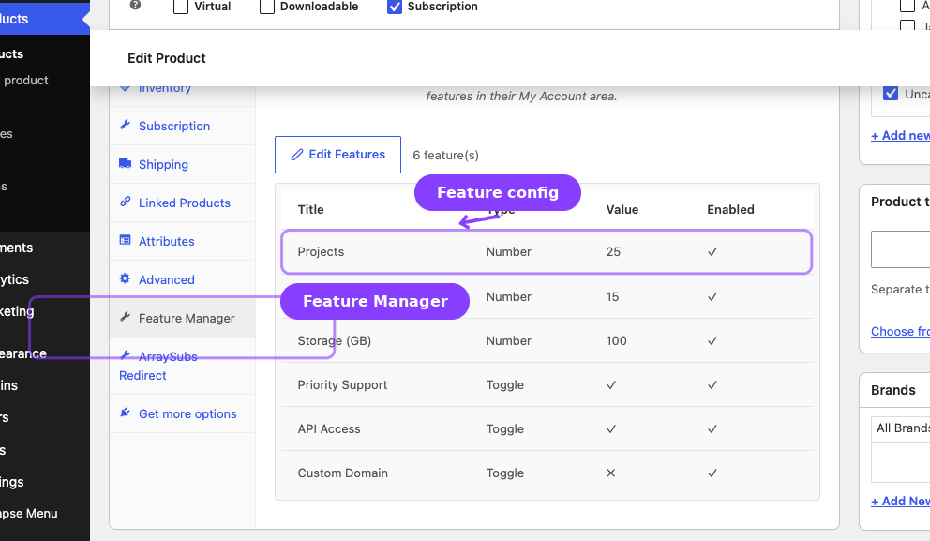Click the Get more options plug icon
This screenshot has width=930, height=541.
[x=125, y=413]
